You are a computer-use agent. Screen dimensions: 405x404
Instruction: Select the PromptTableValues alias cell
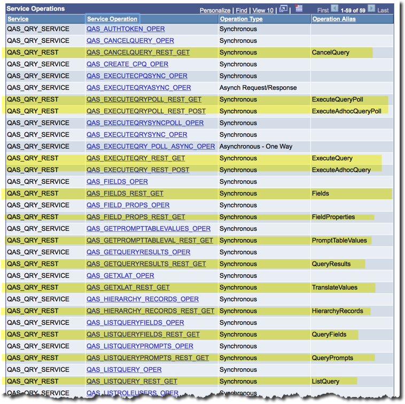pos(352,240)
